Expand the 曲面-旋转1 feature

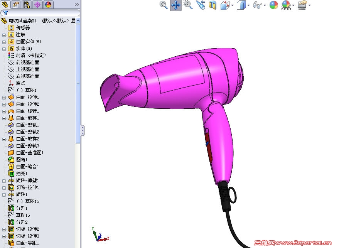(x=4, y=111)
